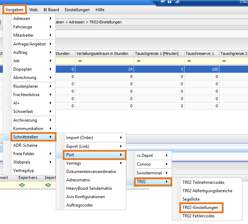Click the signal strength icon
248x224 pixels.
coord(177,1)
